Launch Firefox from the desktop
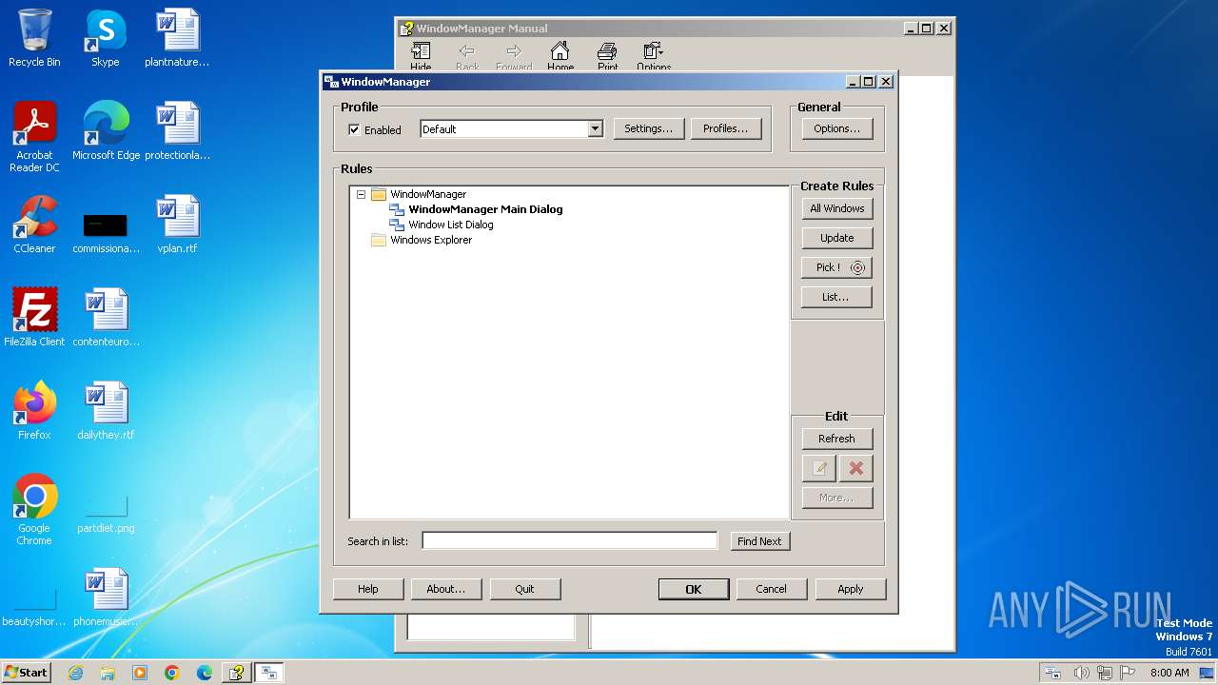The image size is (1218, 685). point(34,411)
